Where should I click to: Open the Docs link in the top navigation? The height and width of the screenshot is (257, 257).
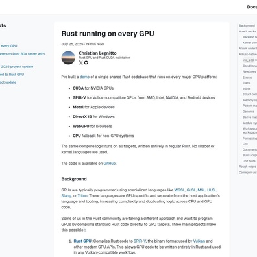252,7
